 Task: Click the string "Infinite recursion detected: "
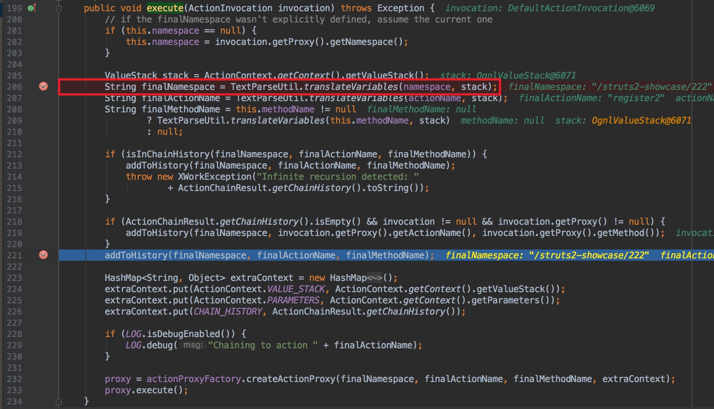pos(338,176)
